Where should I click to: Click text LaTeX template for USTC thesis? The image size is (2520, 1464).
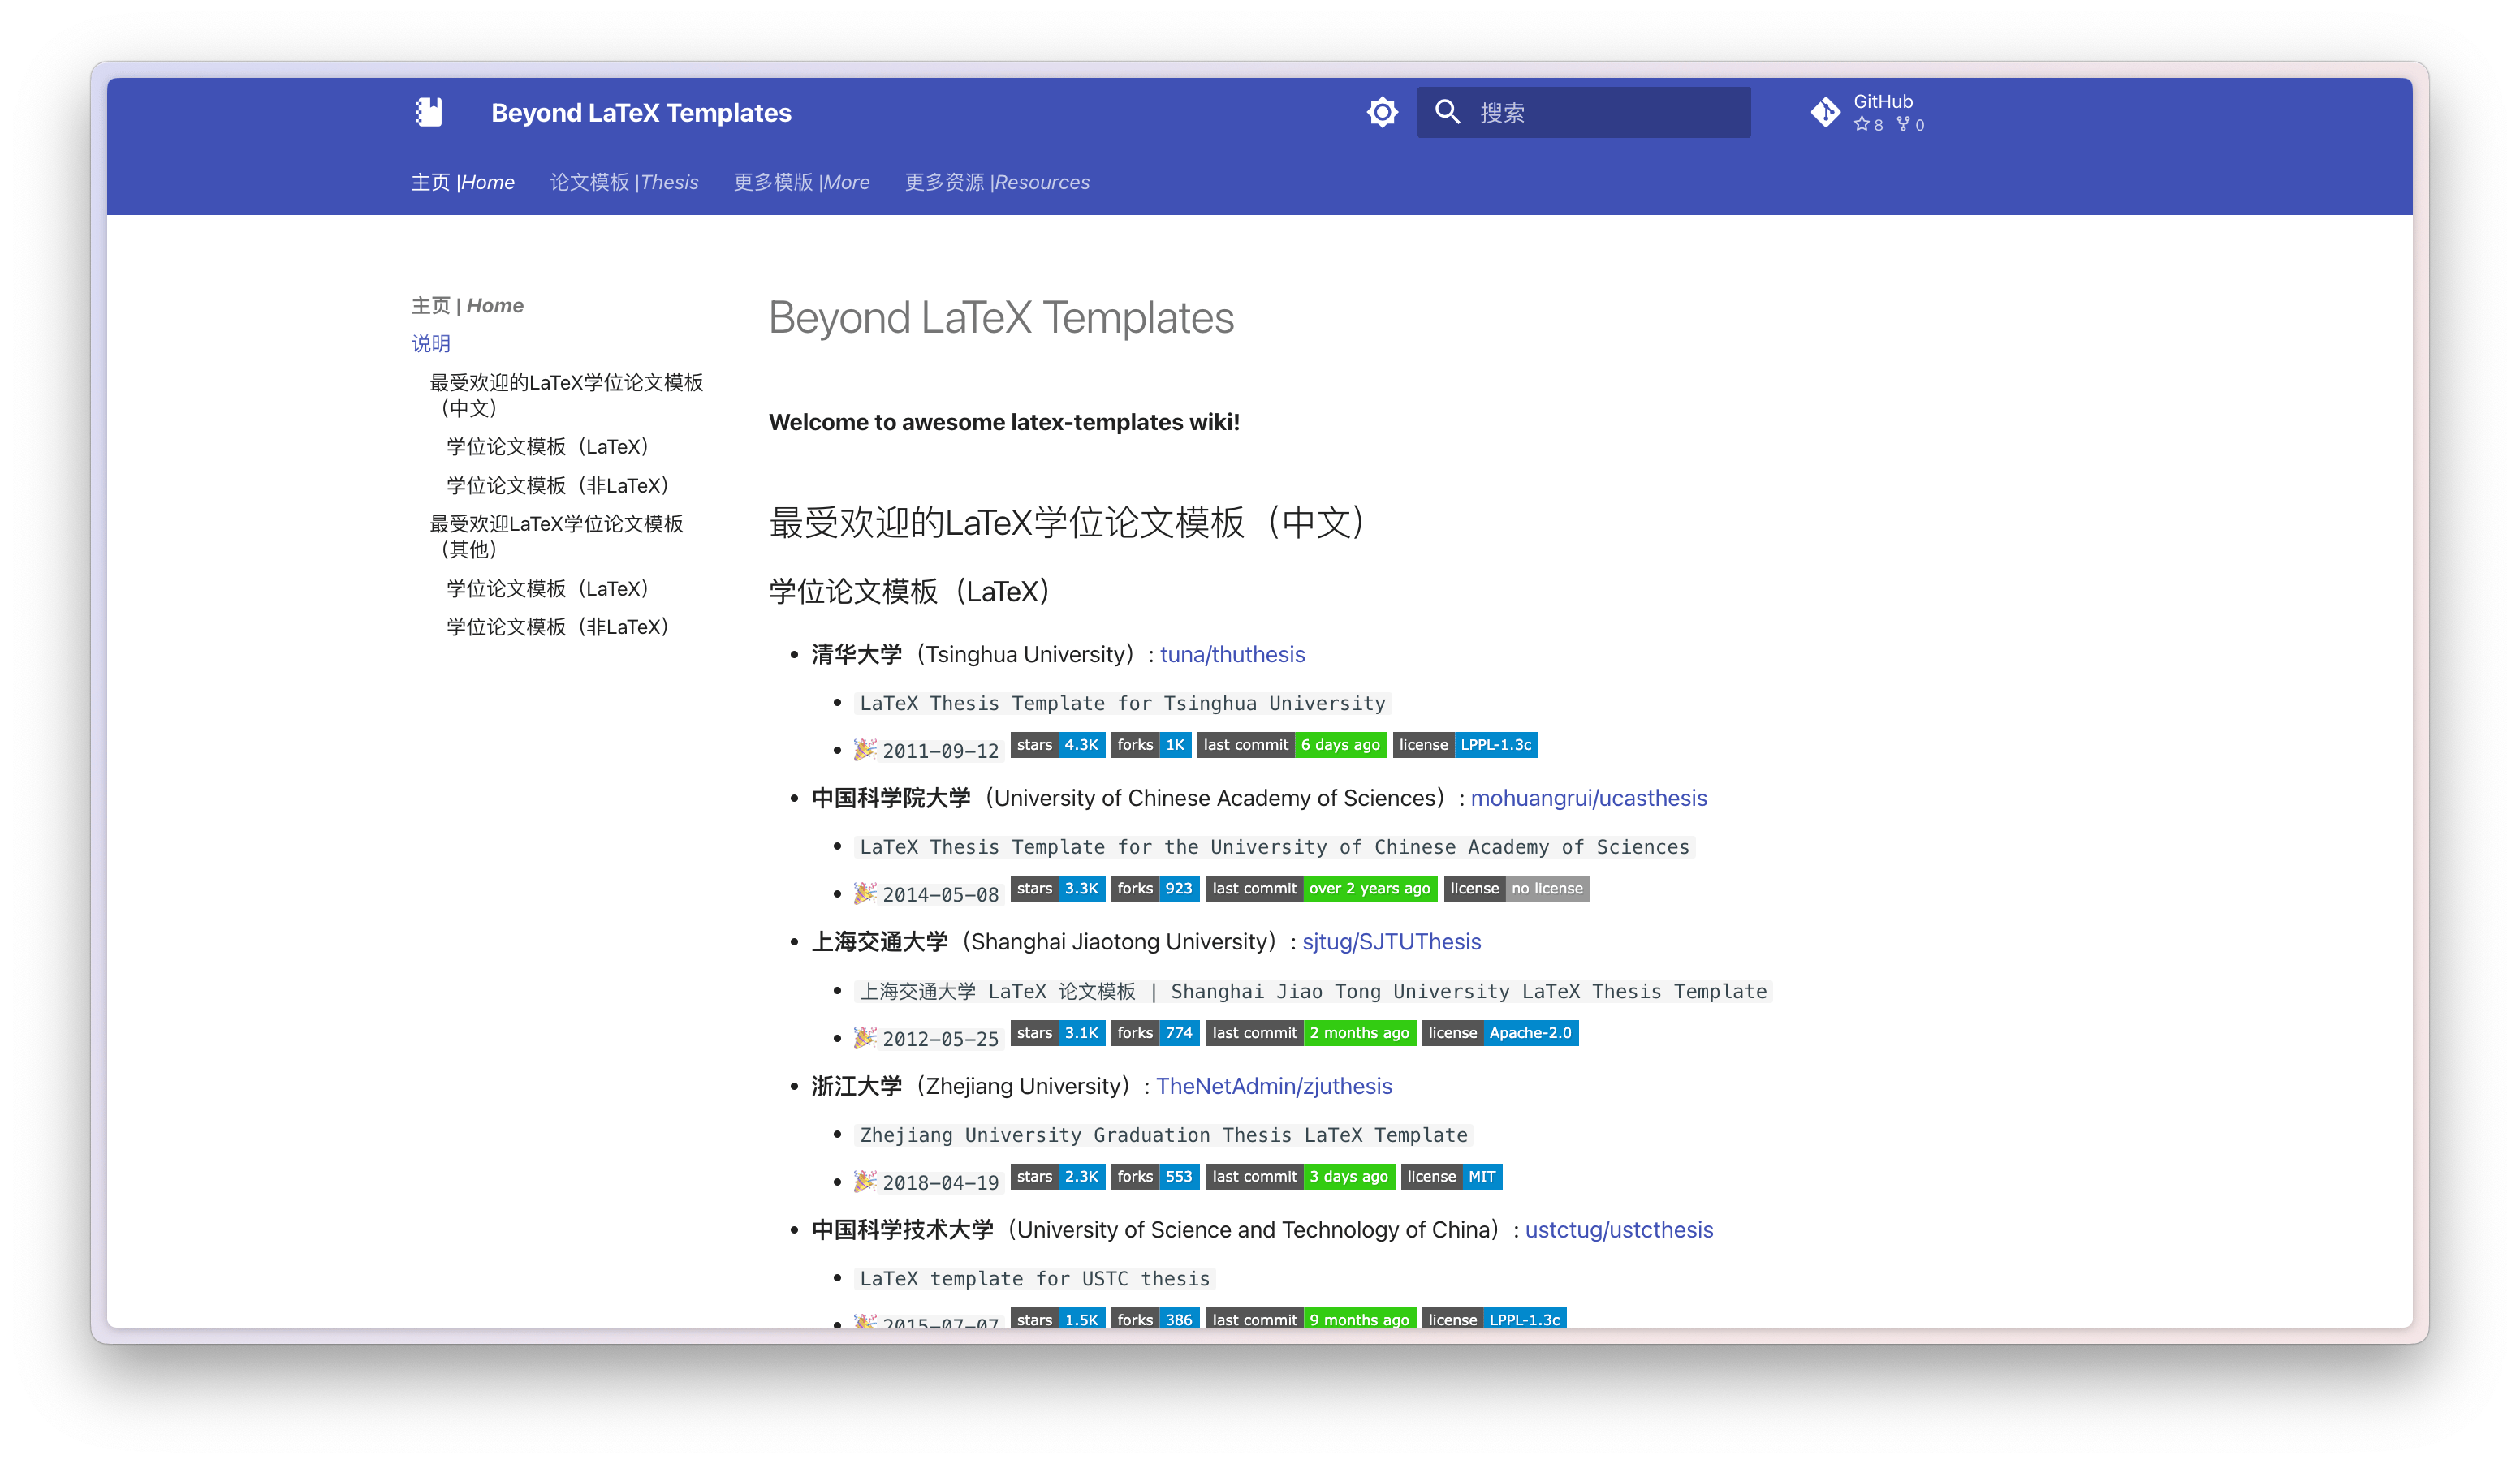click(1035, 1278)
